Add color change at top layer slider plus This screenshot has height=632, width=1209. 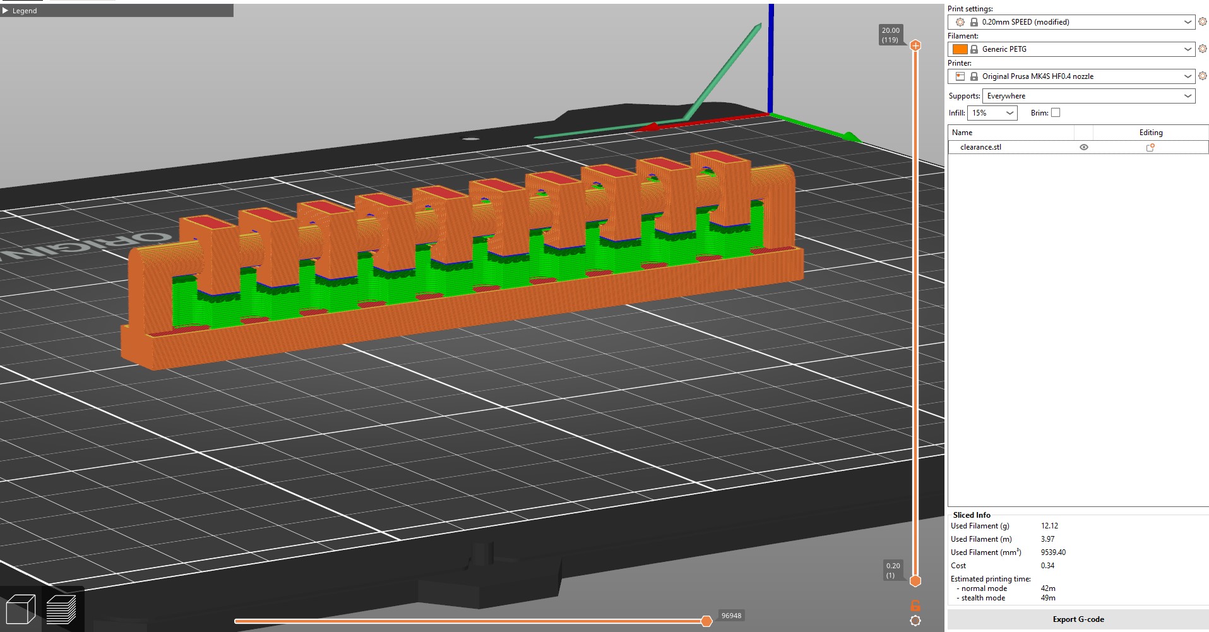pyautogui.click(x=915, y=45)
